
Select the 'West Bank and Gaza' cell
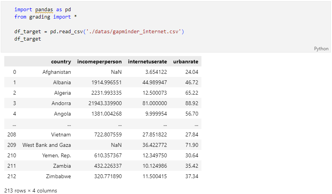click(x=46, y=145)
